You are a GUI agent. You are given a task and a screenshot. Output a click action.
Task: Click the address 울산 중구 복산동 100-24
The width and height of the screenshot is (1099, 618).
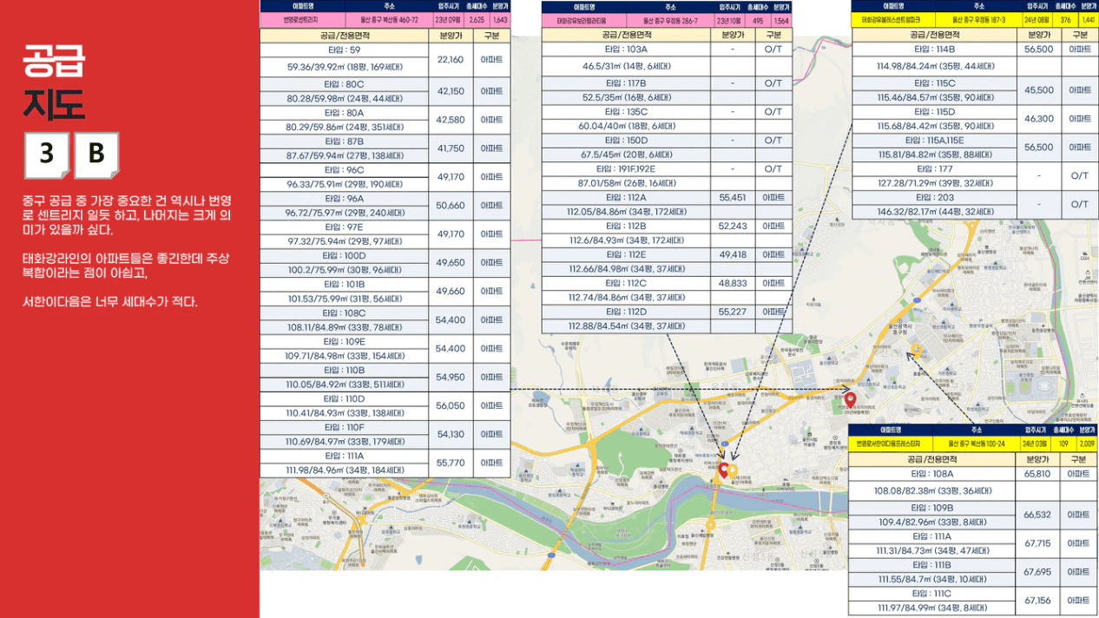click(x=977, y=444)
